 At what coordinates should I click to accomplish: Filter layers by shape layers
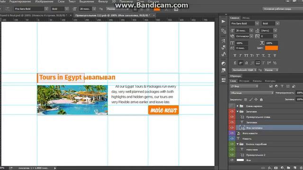point(288,86)
